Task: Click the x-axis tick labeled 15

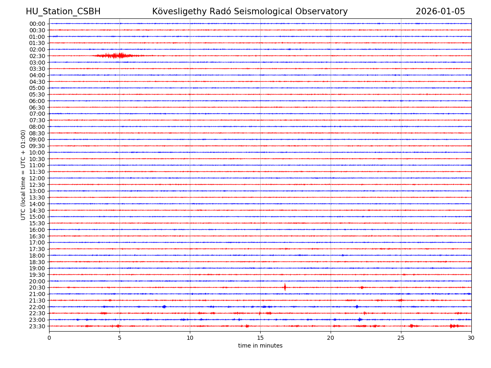Action: point(260,338)
